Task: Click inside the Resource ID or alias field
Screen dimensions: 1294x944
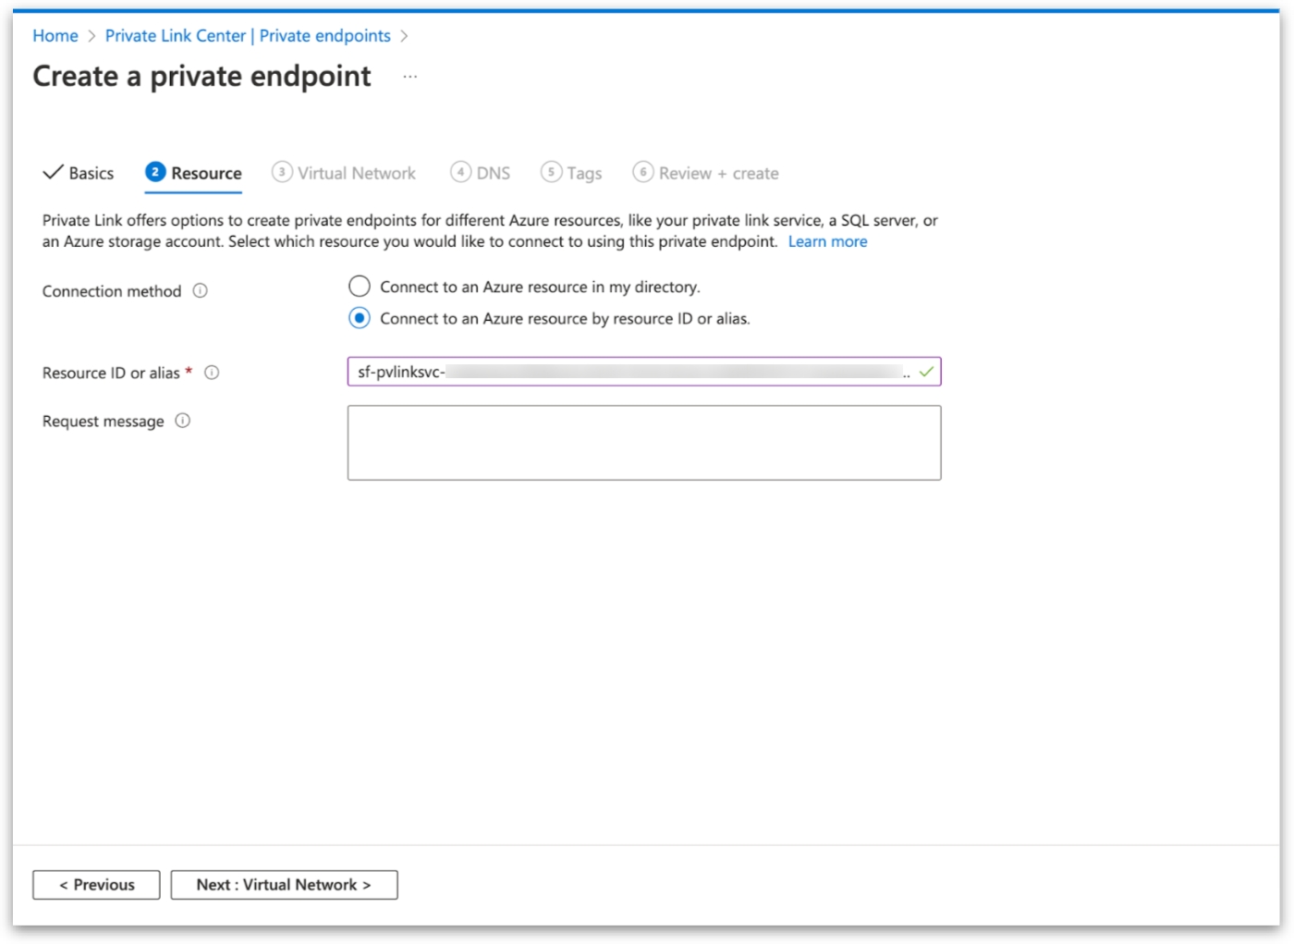Action: pos(629,372)
